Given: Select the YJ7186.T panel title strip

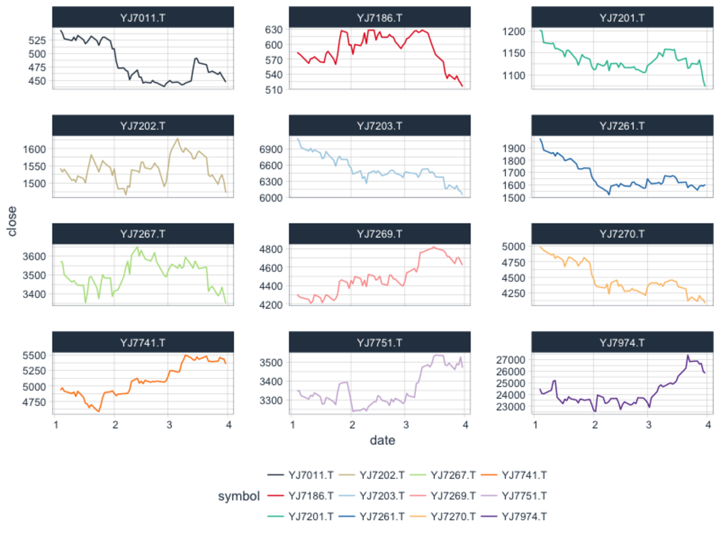Looking at the screenshot, I should (379, 18).
